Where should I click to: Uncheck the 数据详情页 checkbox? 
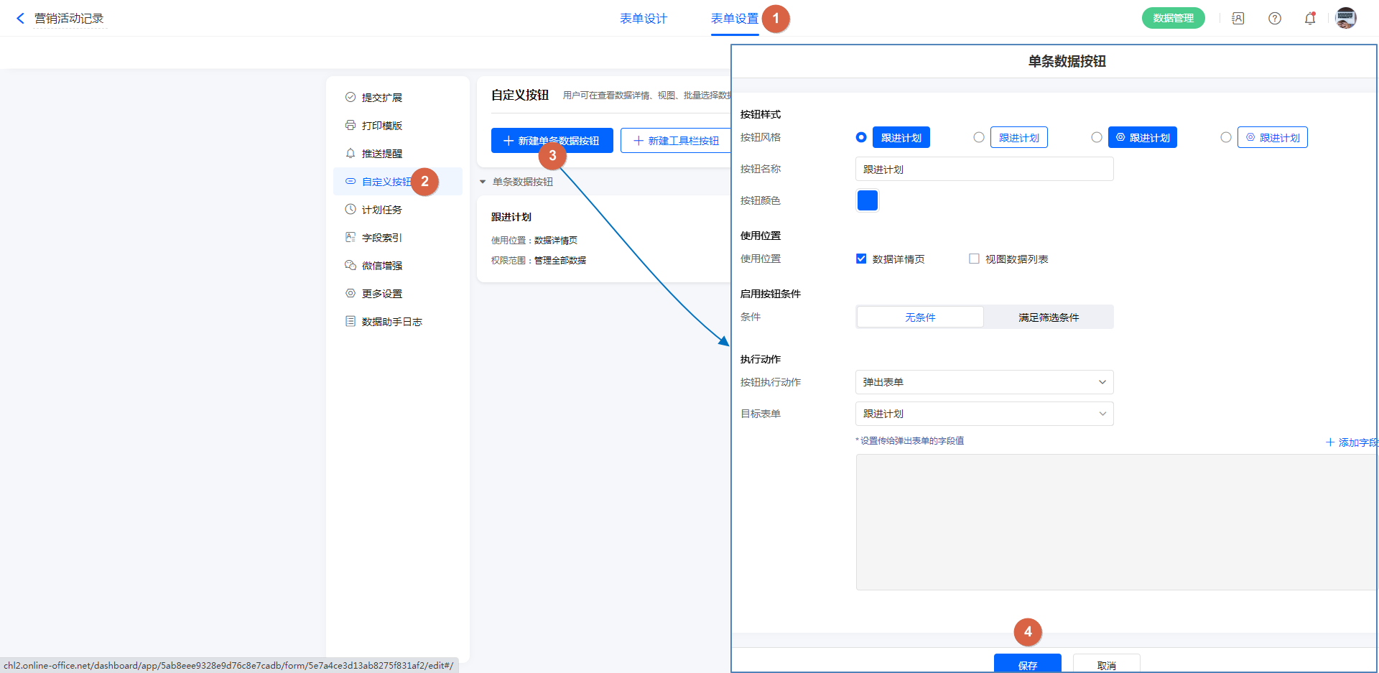[861, 259]
